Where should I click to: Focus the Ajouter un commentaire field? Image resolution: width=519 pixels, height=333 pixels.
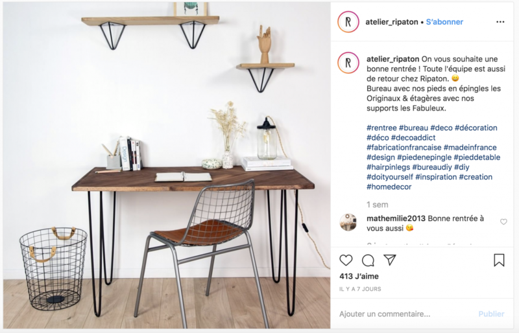tap(407, 314)
